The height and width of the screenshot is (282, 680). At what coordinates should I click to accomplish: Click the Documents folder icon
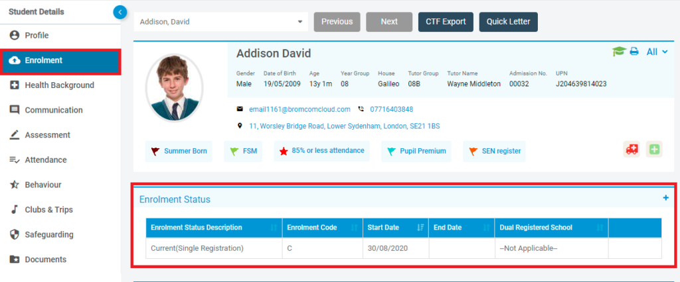[x=15, y=259]
